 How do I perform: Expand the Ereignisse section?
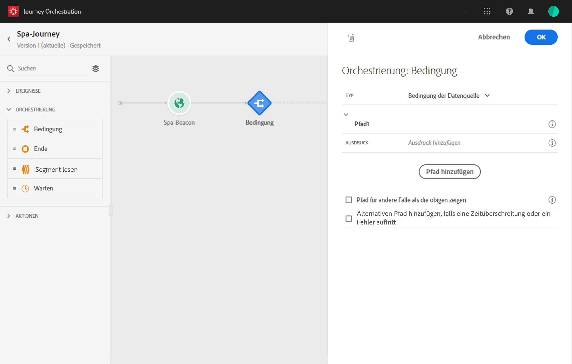[x=9, y=91]
